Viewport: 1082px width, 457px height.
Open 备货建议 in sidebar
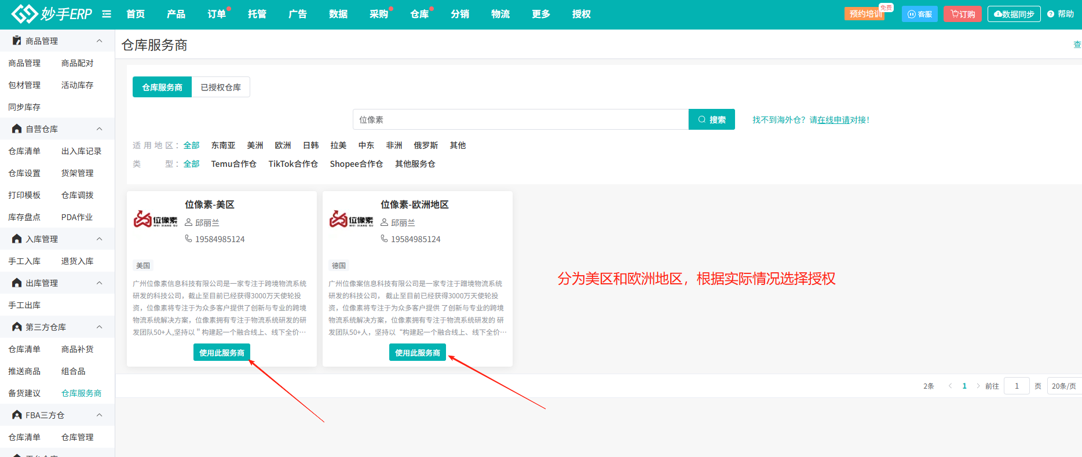tap(24, 393)
